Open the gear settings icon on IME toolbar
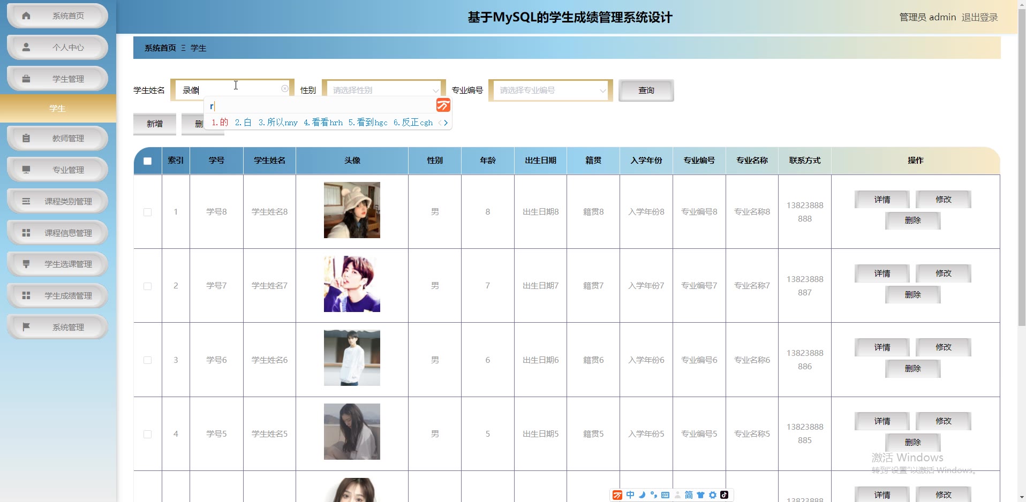1026x502 pixels. (712, 495)
